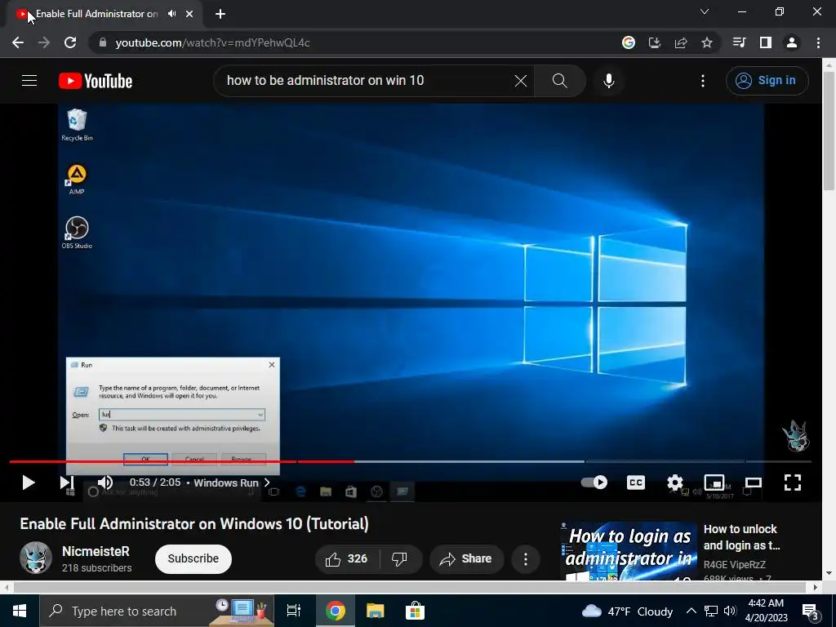Click the page vertical scrollbar

[x=829, y=131]
